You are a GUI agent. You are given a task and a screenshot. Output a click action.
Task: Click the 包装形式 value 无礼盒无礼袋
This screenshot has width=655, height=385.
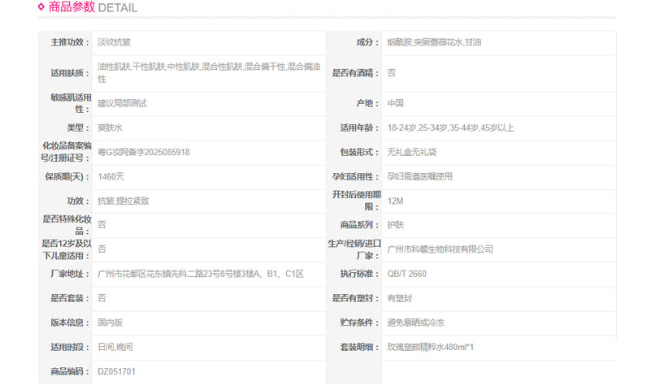[412, 152]
